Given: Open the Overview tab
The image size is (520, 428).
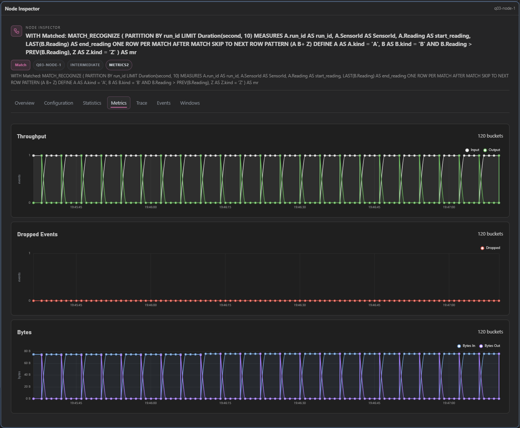Looking at the screenshot, I should click(25, 103).
